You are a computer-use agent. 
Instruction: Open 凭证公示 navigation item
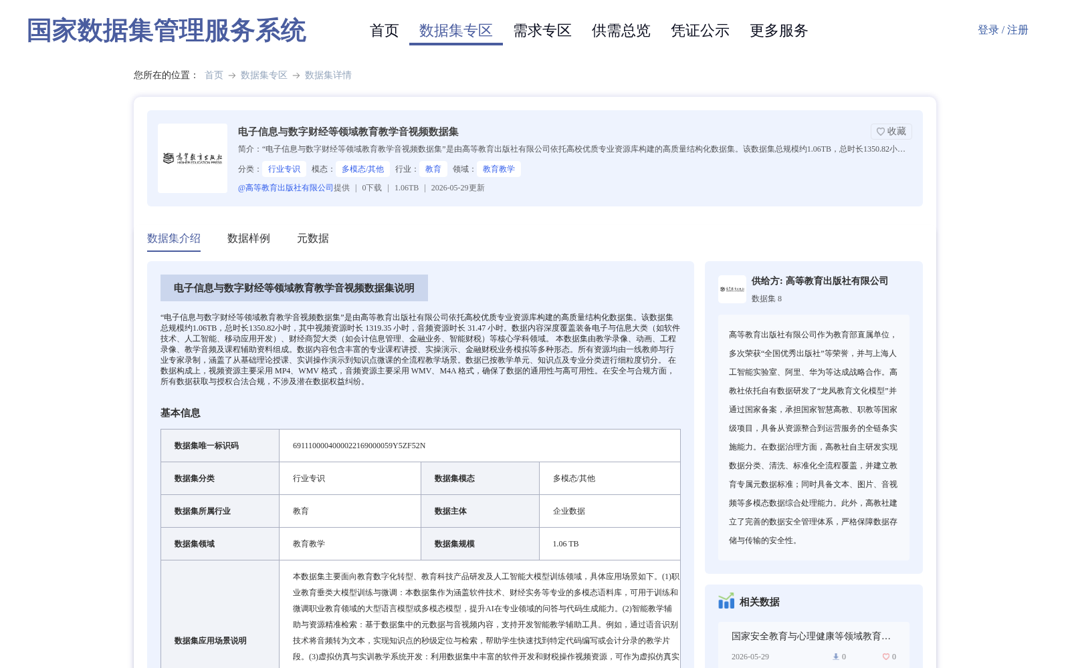(700, 31)
